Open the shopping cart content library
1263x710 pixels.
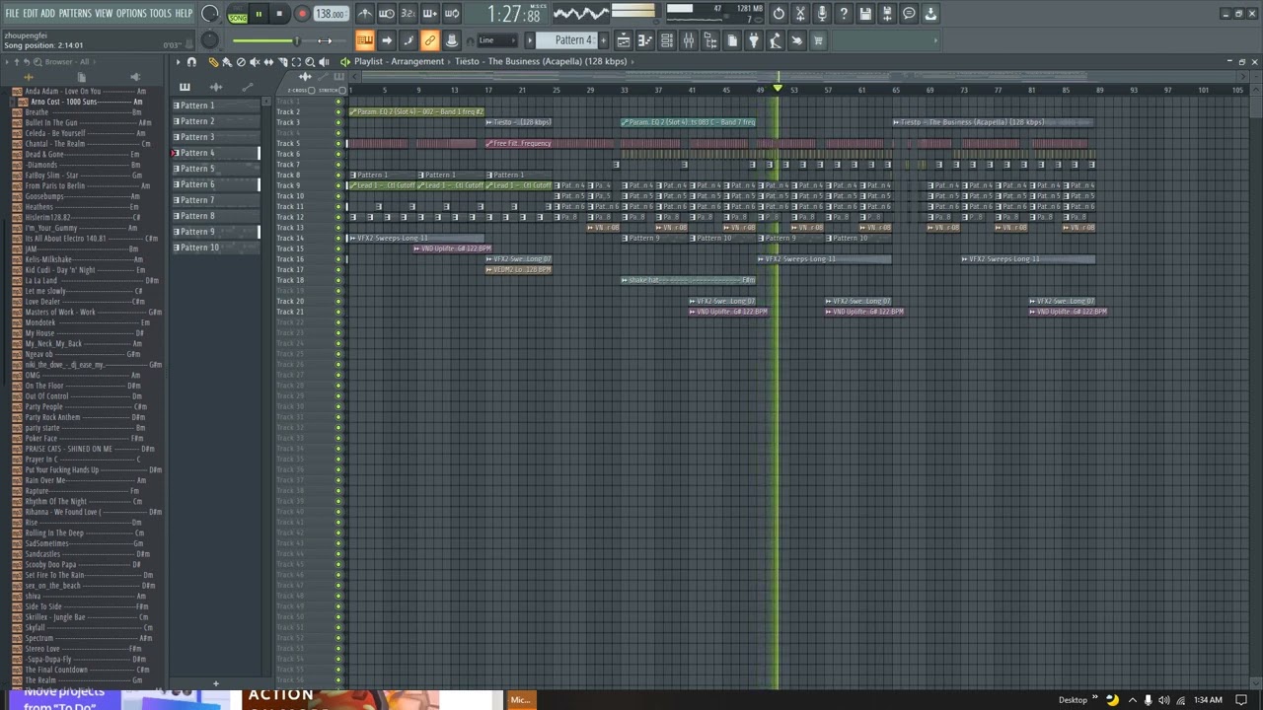pos(818,40)
